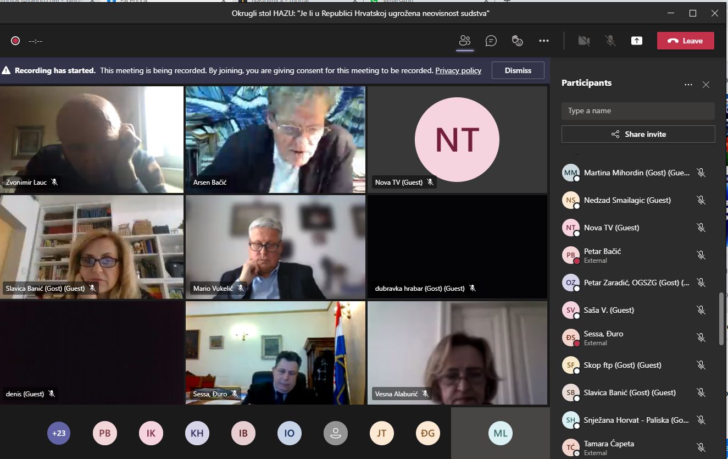This screenshot has height=459, width=728.
Task: Select Vesna Alaburić video tile
Action: coord(457,353)
